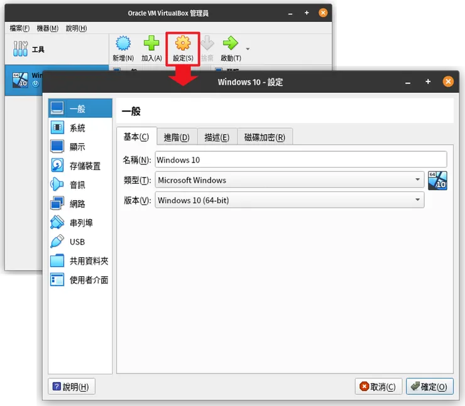Image resolution: width=465 pixels, height=406 pixels.
Task: Switch to 磁碟加密(R) tab
Action: (265, 137)
